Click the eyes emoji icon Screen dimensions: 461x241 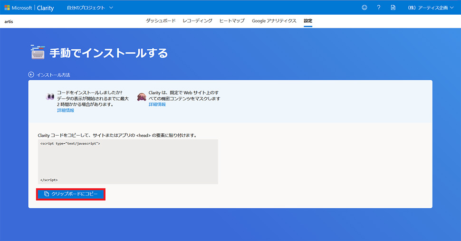coord(50,96)
